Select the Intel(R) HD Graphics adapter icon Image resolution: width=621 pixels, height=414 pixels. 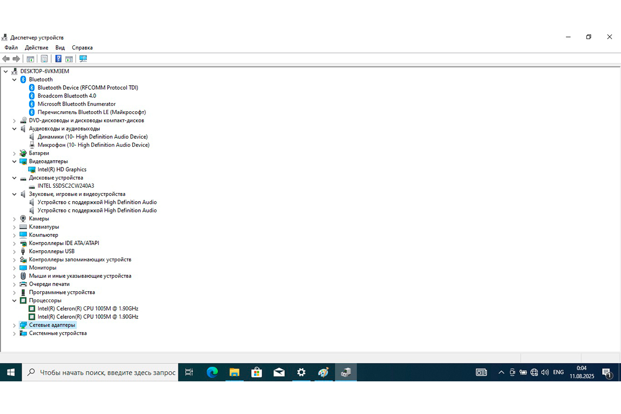click(x=32, y=170)
